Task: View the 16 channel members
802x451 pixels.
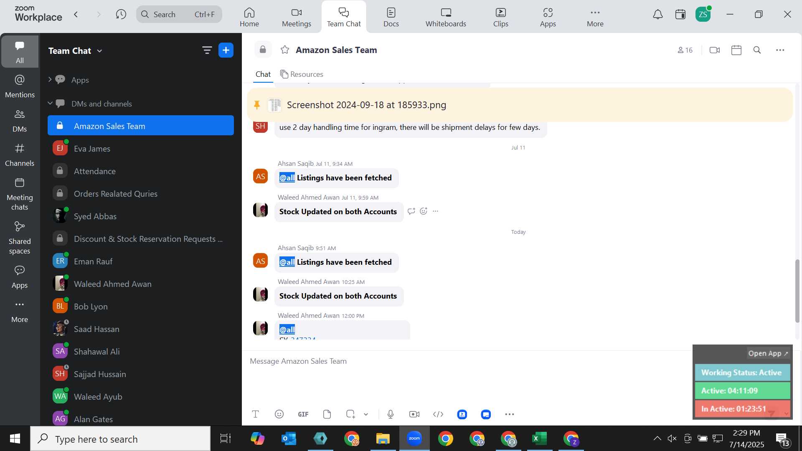Action: pos(685,50)
